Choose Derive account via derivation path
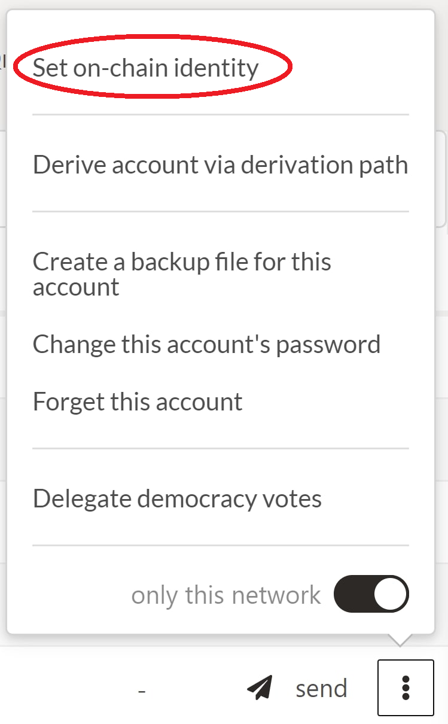 (220, 165)
